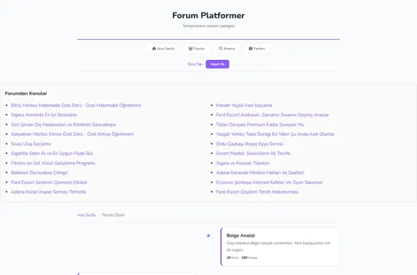Click the Forumdan Konular heading

pyautogui.click(x=26, y=93)
